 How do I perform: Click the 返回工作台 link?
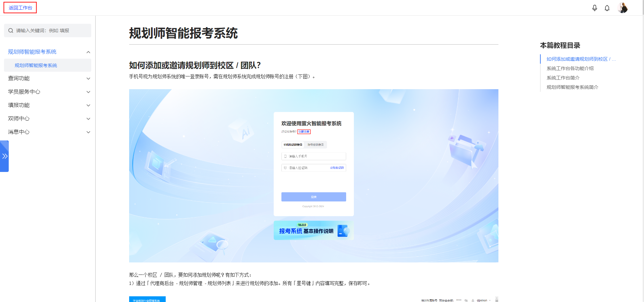pyautogui.click(x=19, y=7)
